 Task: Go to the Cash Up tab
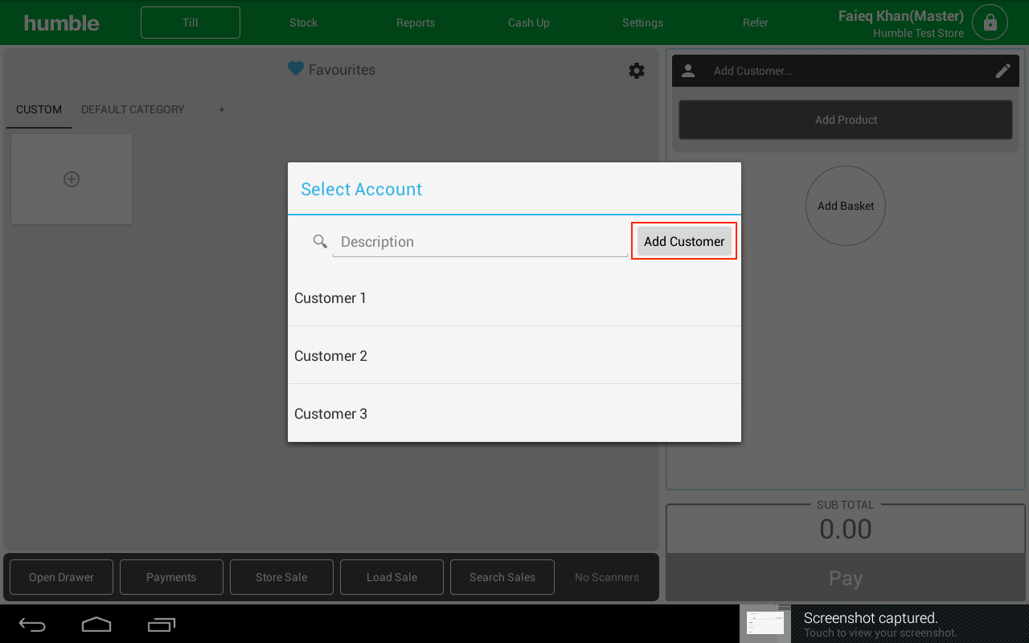(529, 23)
